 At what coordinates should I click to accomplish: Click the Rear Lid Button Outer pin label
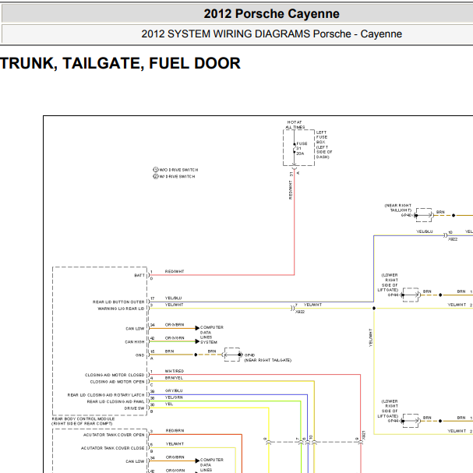pos(118,302)
